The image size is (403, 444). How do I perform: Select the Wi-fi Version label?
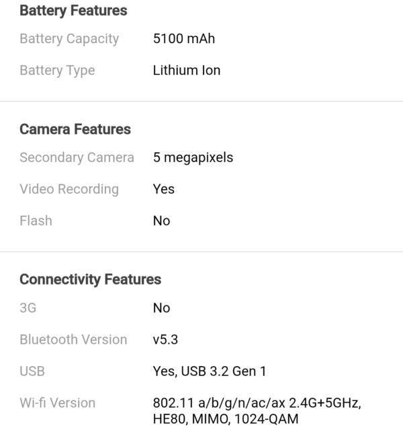(58, 403)
